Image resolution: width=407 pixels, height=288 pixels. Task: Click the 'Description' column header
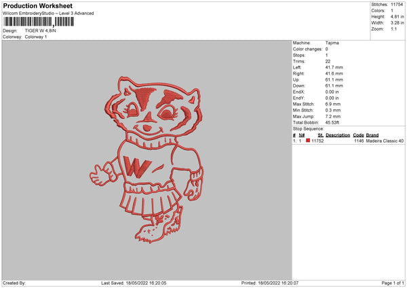coord(338,135)
